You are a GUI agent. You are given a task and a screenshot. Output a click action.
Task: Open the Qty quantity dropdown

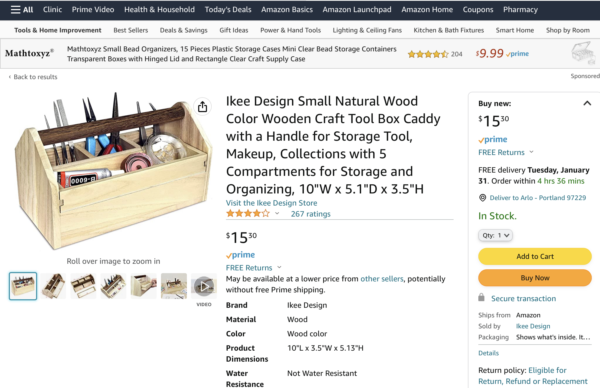click(x=495, y=235)
